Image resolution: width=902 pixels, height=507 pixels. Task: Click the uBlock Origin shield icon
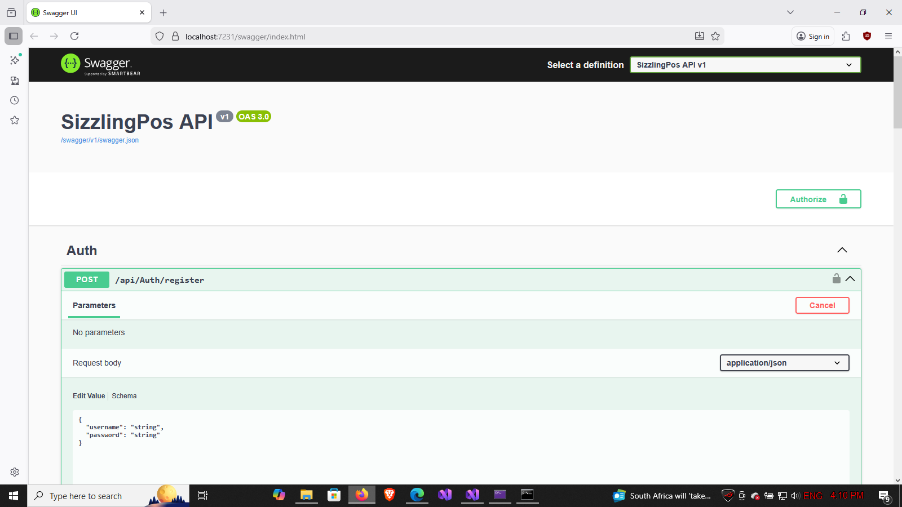coord(867,36)
